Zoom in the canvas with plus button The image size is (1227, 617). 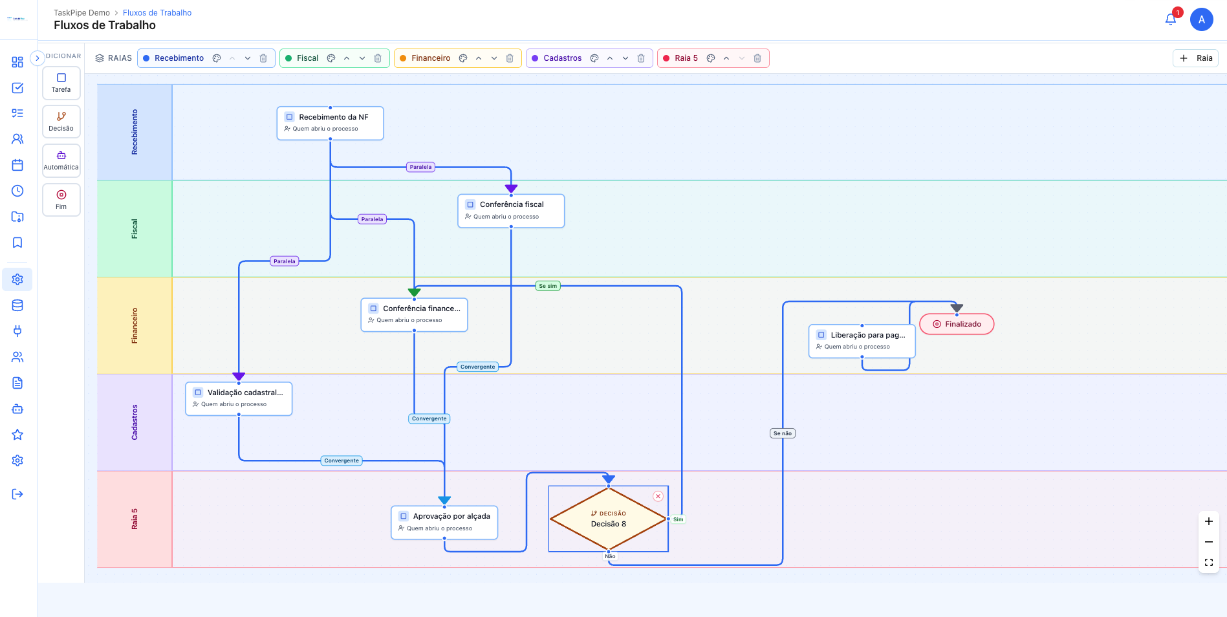click(x=1209, y=521)
